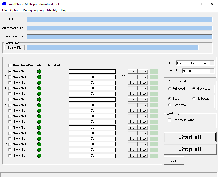Stop download on port 16
The image size is (218, 178).
[x=143, y=156]
